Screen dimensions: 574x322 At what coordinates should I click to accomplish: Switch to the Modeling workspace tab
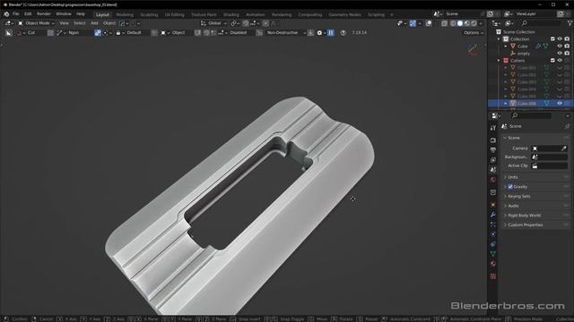[x=125, y=14]
